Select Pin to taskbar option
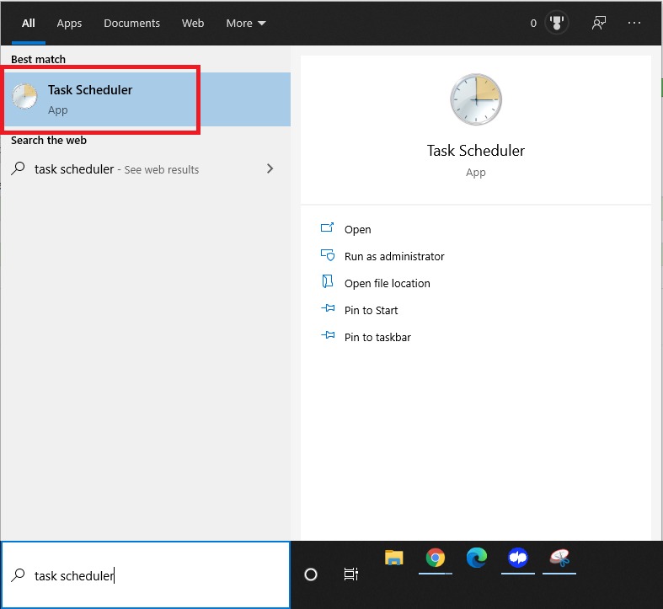Image resolution: width=663 pixels, height=609 pixels. (377, 337)
